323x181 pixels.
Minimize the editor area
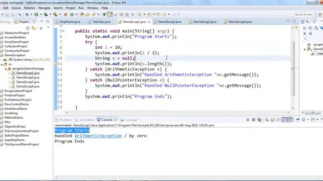288,21
